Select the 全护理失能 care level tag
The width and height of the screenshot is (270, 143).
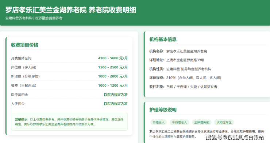201,122
